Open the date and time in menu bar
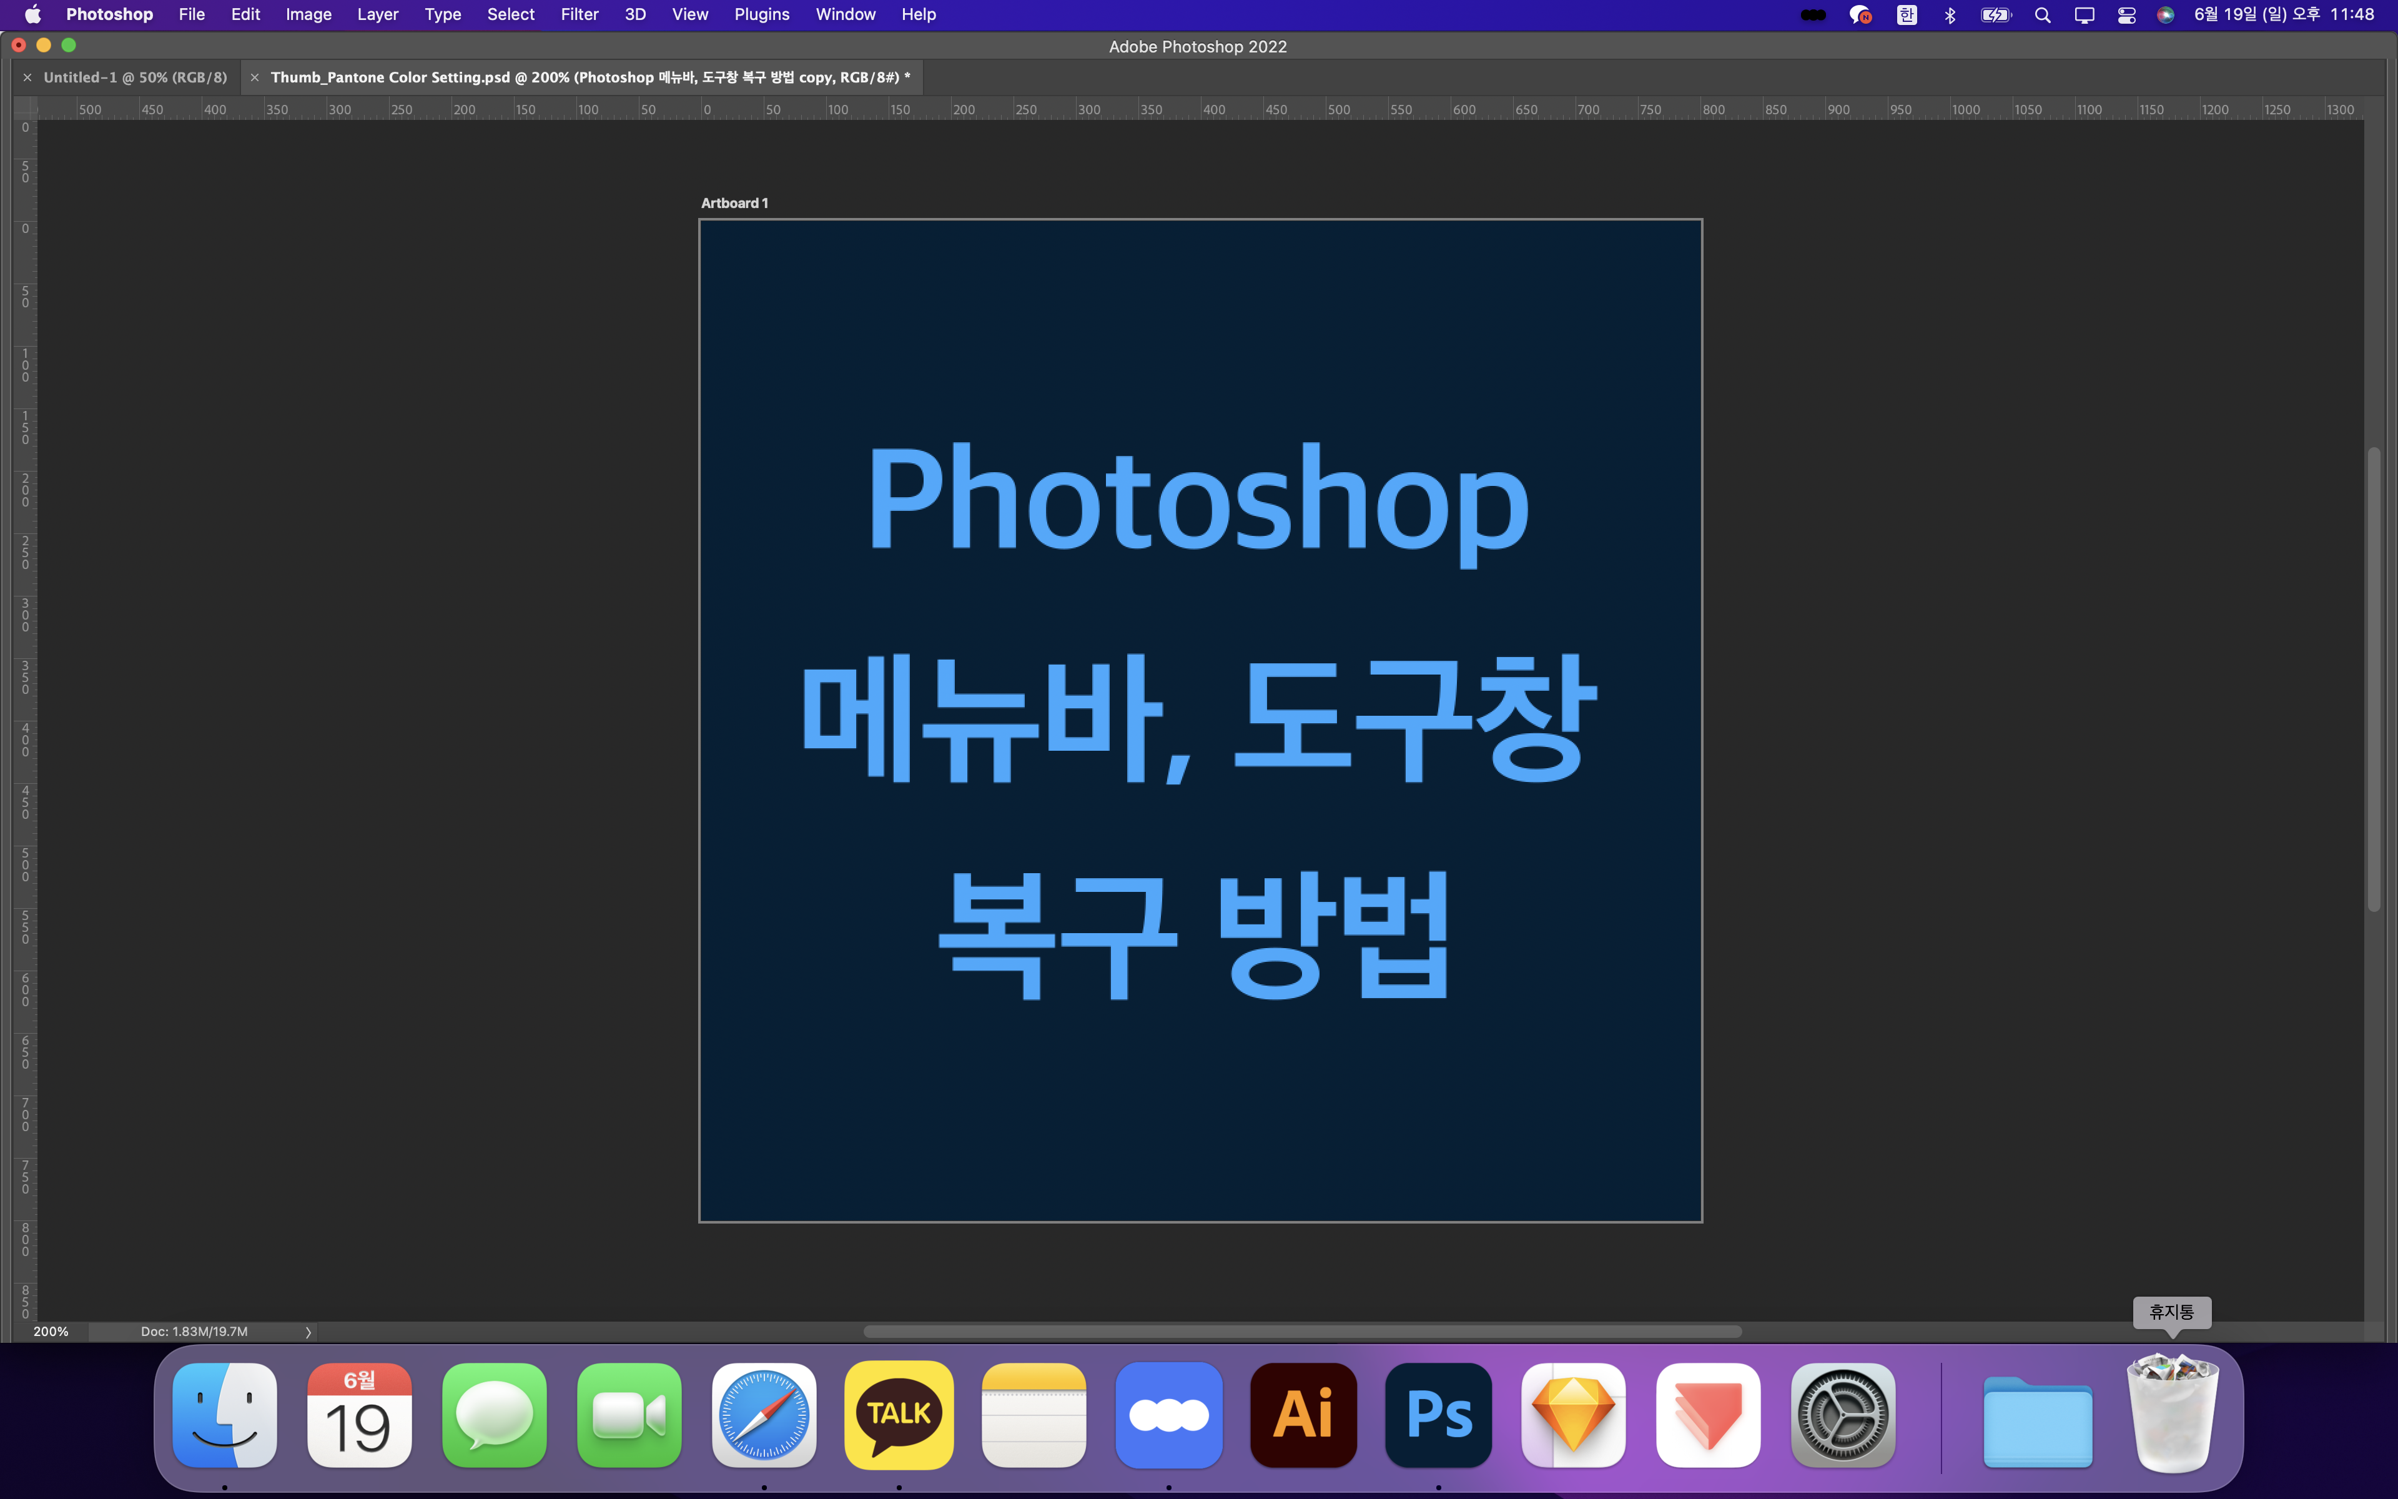Screen dimensions: 2398x1499 point(2284,14)
